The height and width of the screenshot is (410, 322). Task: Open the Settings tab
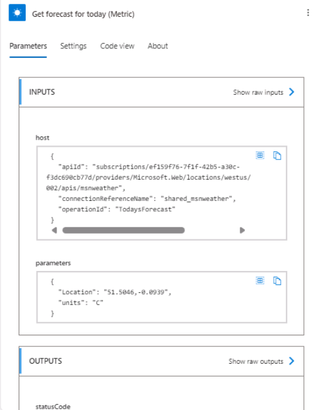[73, 46]
